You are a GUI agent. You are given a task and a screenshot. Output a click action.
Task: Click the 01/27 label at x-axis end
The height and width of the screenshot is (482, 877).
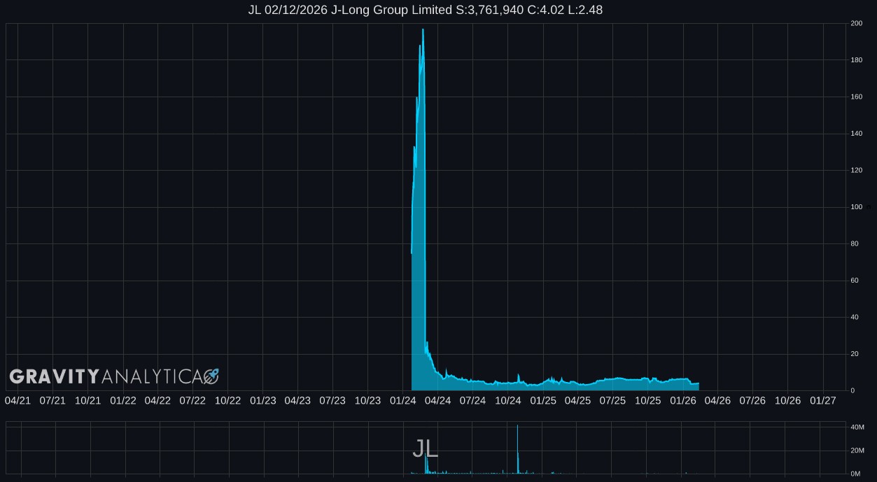(822, 401)
